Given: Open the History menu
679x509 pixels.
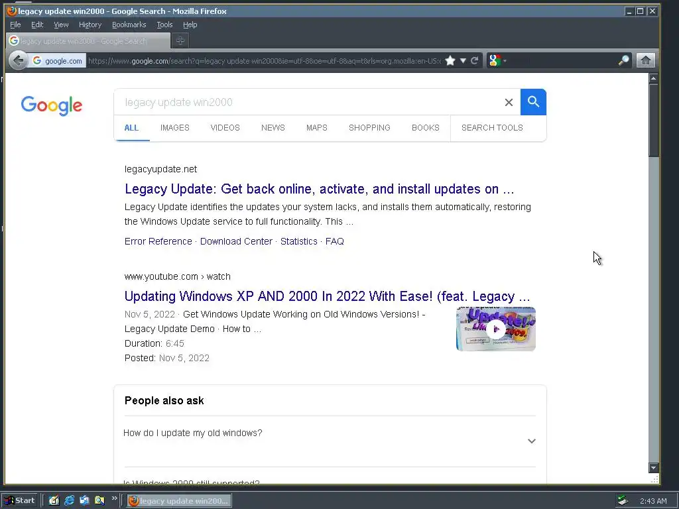Looking at the screenshot, I should click(x=90, y=25).
